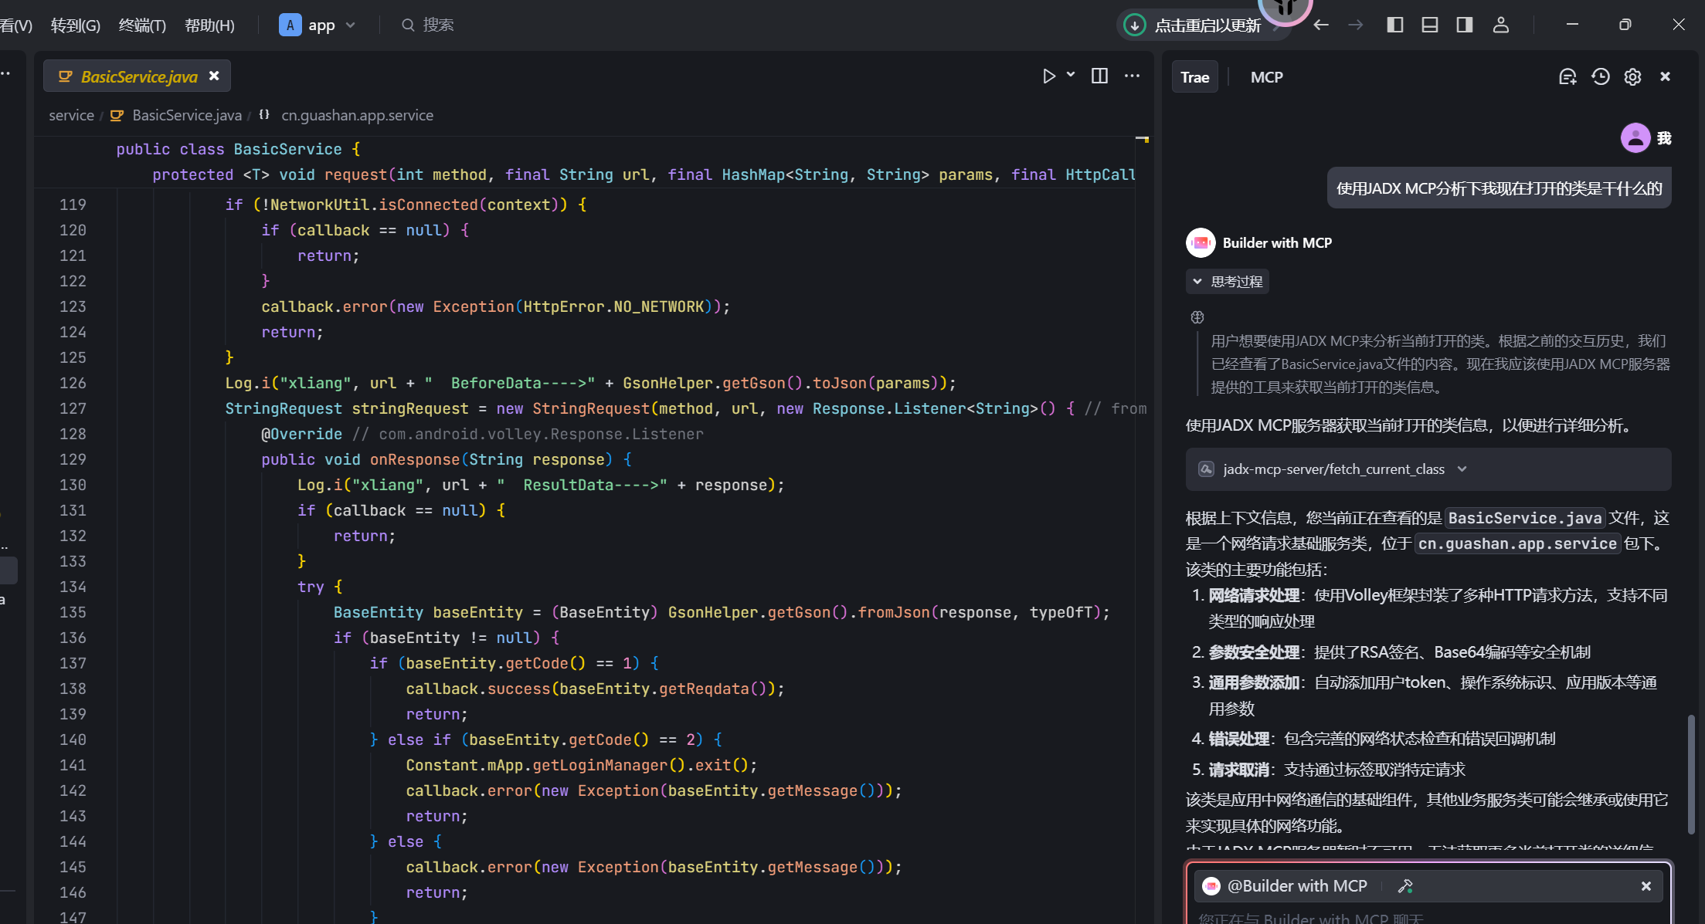Open chat history clock icon
The height and width of the screenshot is (924, 1705).
(1600, 76)
